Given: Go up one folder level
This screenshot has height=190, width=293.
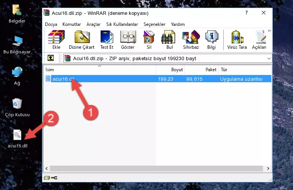Looking at the screenshot, I should pos(51,58).
